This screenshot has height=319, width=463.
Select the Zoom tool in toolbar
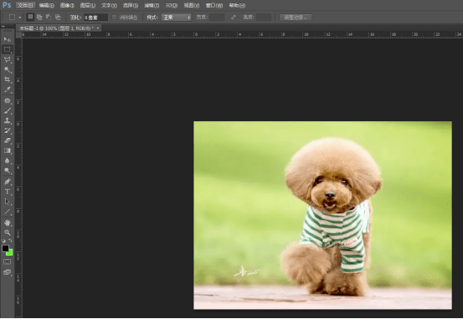(7, 233)
